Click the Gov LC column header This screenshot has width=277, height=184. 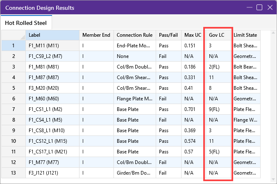218,35
